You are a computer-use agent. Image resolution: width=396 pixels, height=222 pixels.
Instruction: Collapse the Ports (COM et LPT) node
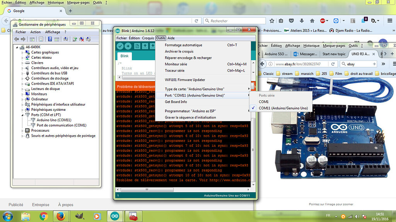point(22,115)
